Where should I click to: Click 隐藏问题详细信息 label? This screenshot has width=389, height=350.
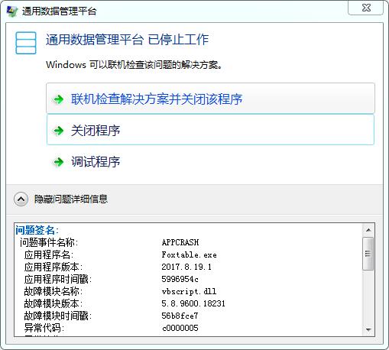71,199
